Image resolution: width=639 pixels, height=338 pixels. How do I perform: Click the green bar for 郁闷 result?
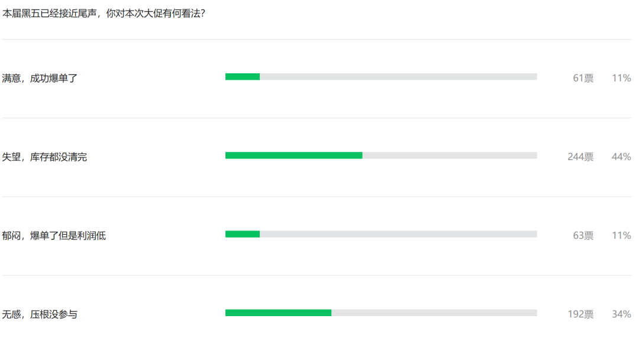tap(243, 234)
